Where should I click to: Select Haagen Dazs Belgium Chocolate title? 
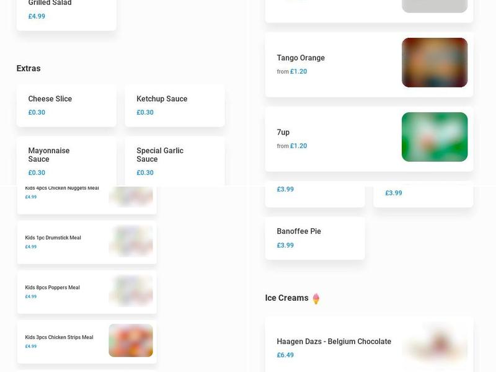334,342
